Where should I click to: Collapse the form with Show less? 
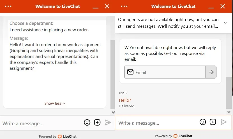(x=55, y=103)
